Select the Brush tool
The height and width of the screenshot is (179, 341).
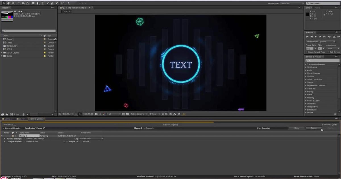tap(48, 3)
